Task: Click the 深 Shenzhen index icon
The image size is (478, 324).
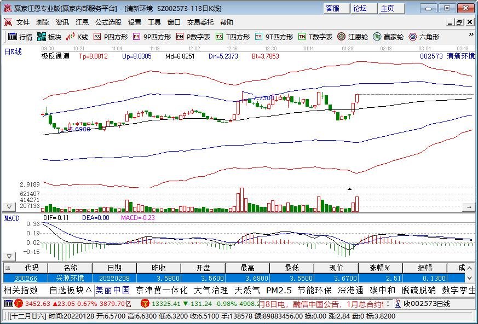Action: point(145,304)
